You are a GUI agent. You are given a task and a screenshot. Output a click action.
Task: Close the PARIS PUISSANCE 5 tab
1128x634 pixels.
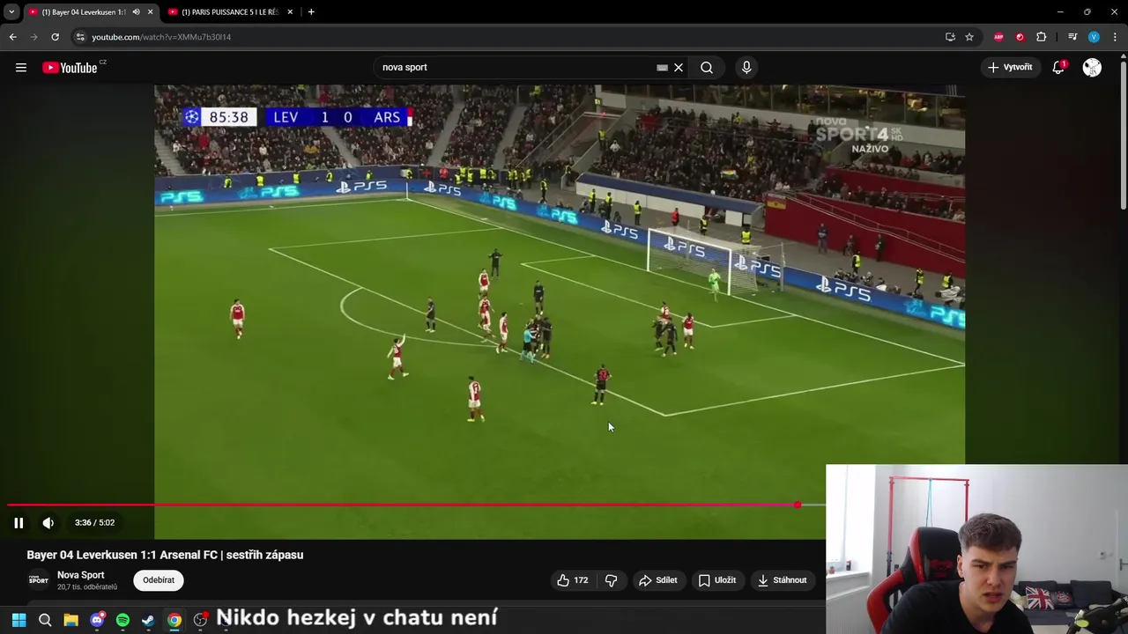(290, 12)
